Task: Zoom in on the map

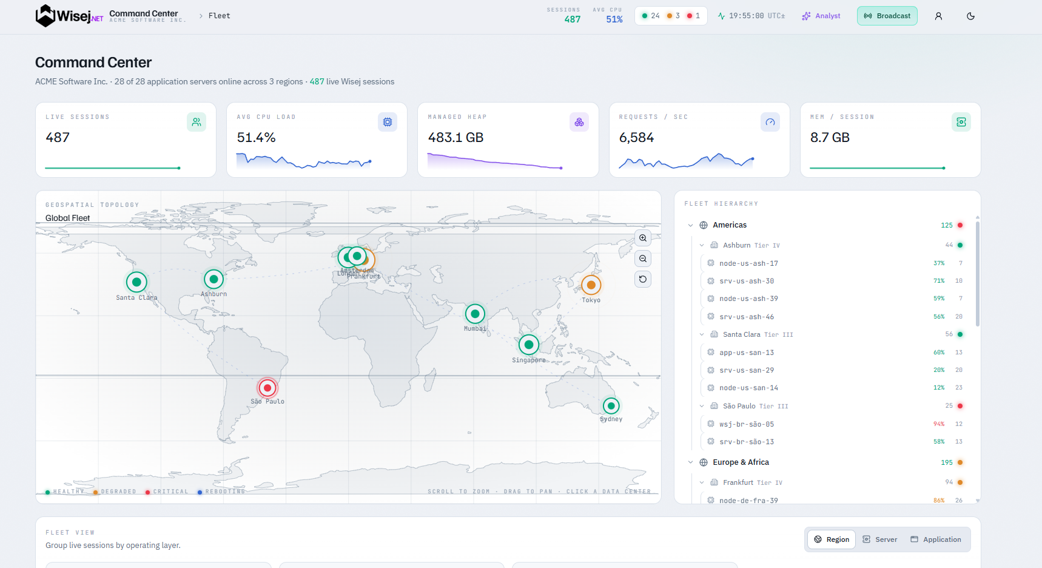Action: click(x=643, y=238)
